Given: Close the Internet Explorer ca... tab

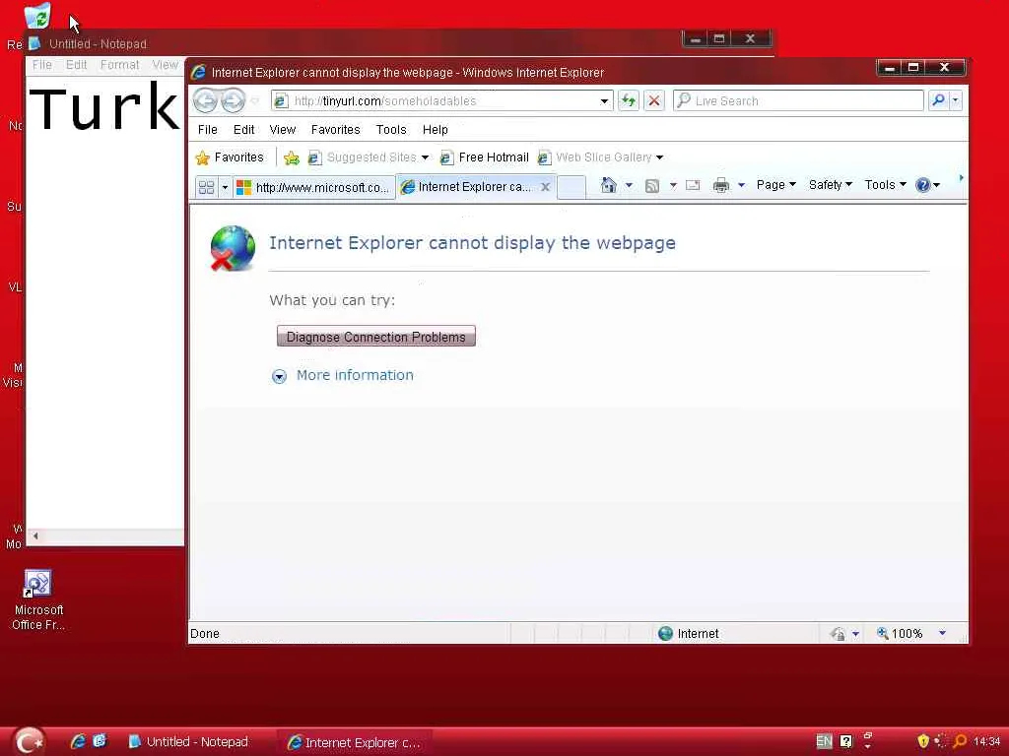Looking at the screenshot, I should pyautogui.click(x=545, y=187).
